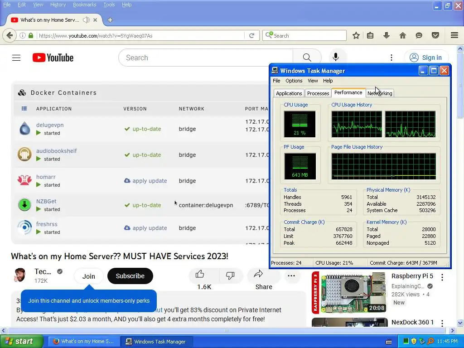Open the channel avatar of the uploader
The height and width of the screenshot is (348, 464).
coord(20,275)
